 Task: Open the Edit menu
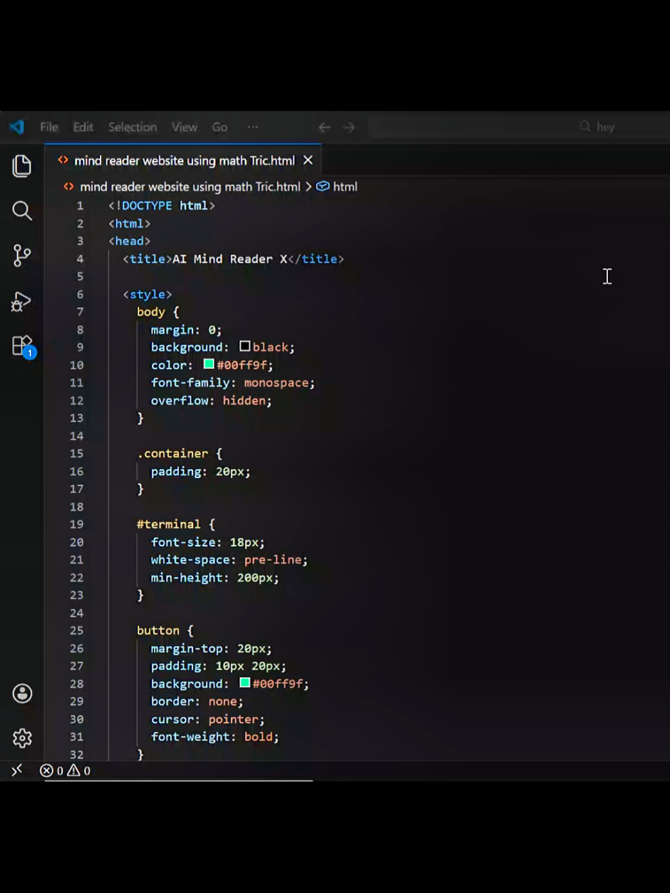tap(83, 127)
